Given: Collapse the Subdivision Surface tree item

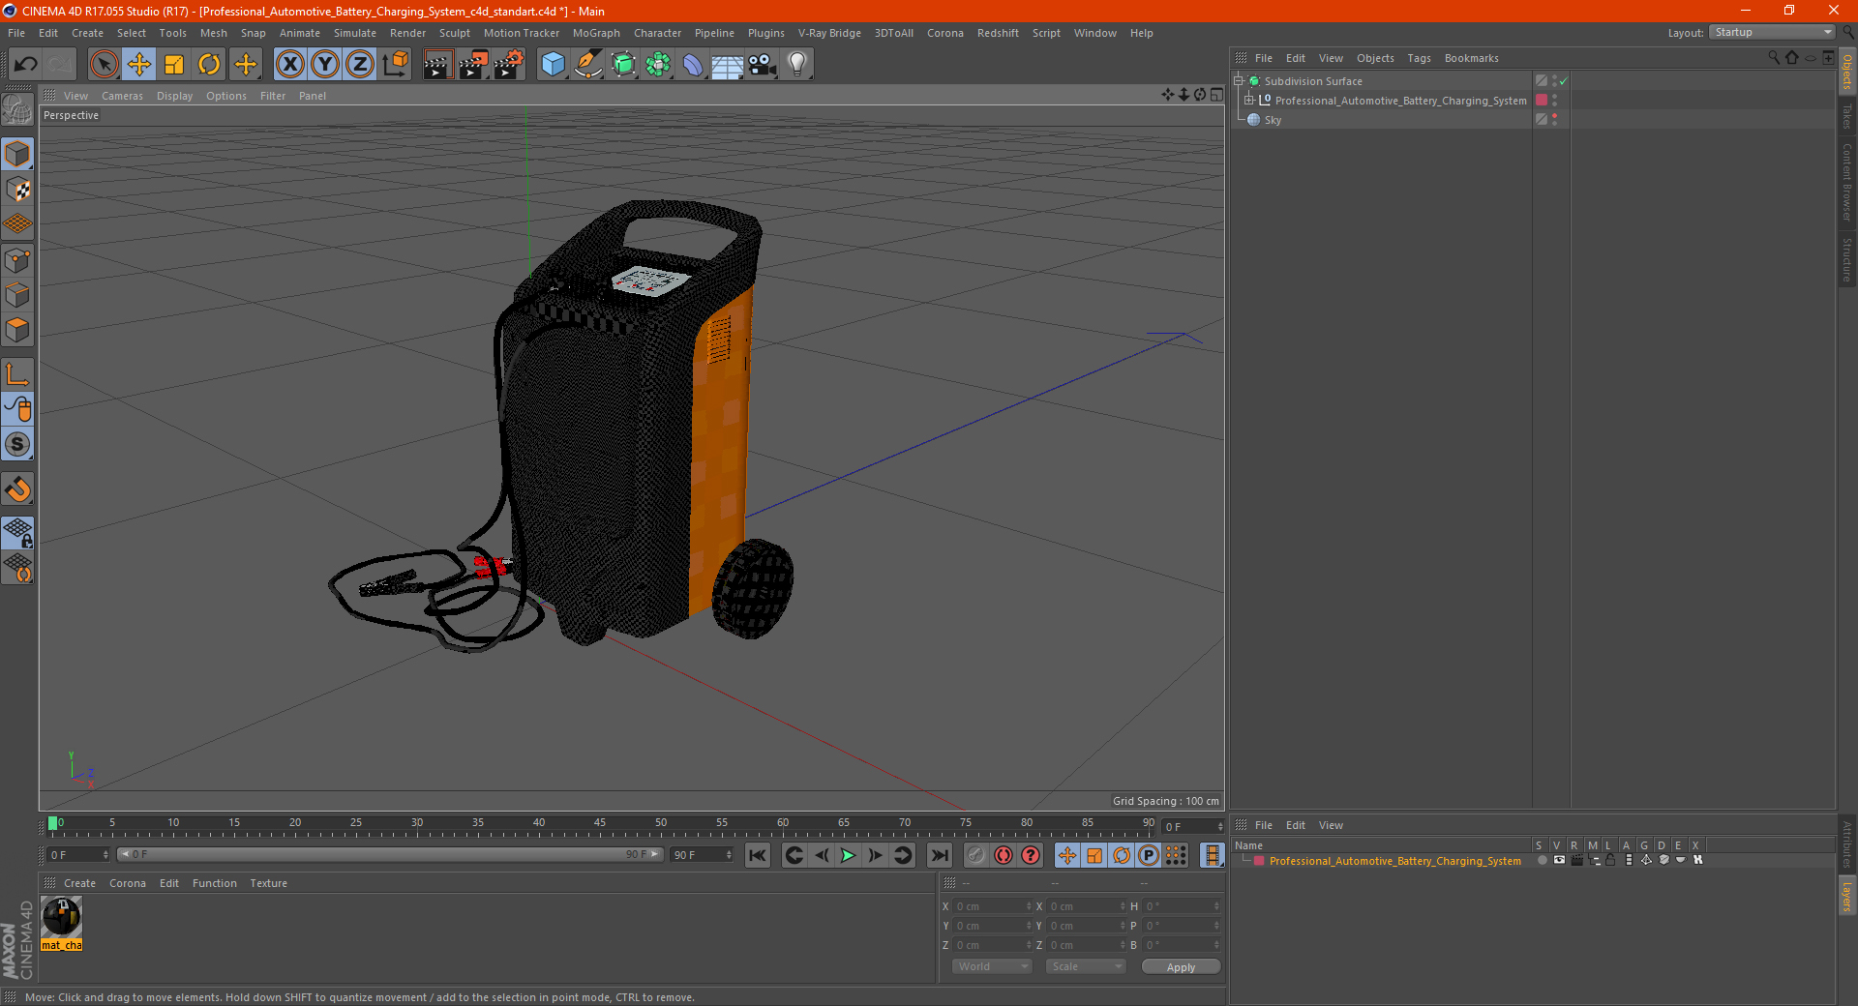Looking at the screenshot, I should [x=1238, y=81].
